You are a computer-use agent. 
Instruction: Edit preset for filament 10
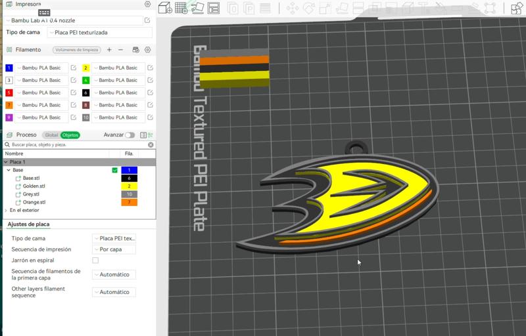pyautogui.click(x=151, y=117)
